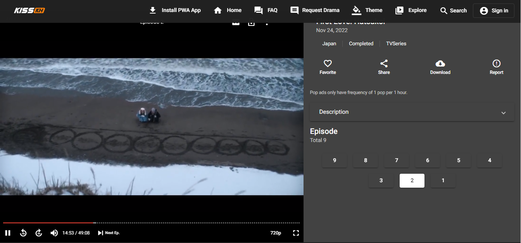
Task: Pause the video playback
Action: coord(8,233)
